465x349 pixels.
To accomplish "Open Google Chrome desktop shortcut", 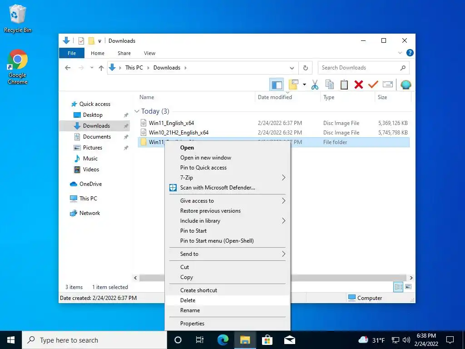I will click(18, 67).
